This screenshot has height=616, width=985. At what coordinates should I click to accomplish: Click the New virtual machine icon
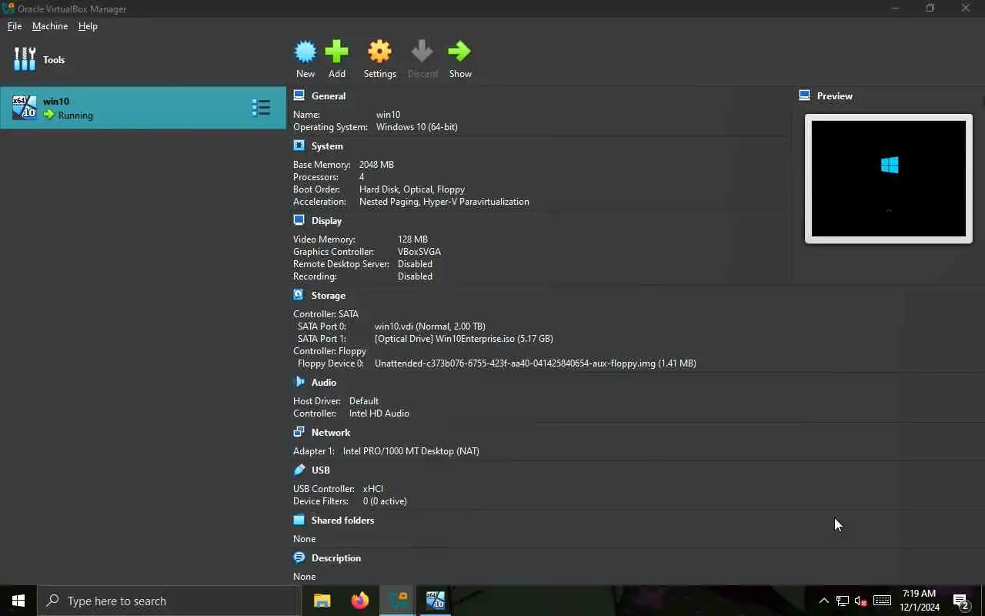click(306, 52)
